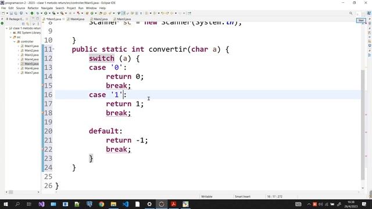Image resolution: width=372 pixels, height=209 pixels.
Task: Click the New file toolbar icon
Action: click(3, 13)
